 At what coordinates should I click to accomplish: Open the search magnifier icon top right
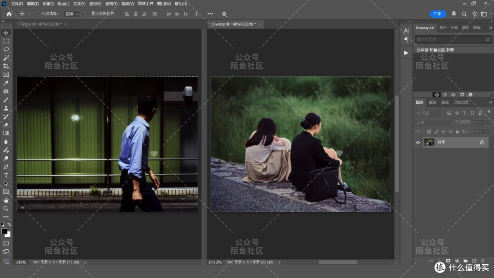[464, 14]
